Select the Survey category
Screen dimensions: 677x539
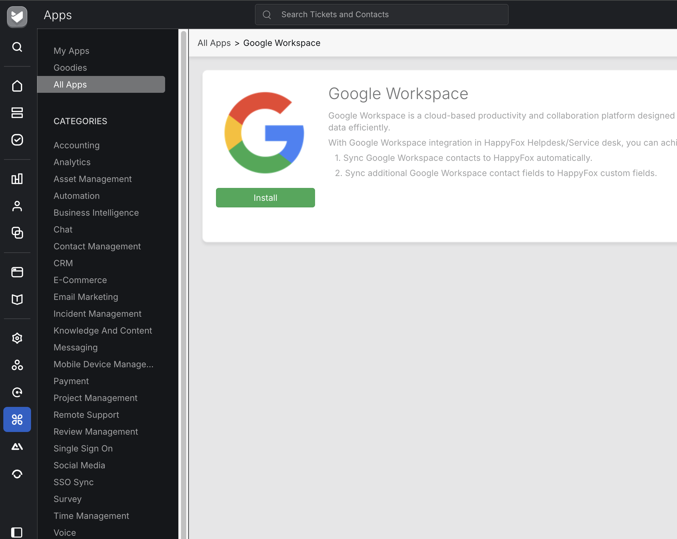[x=67, y=499]
